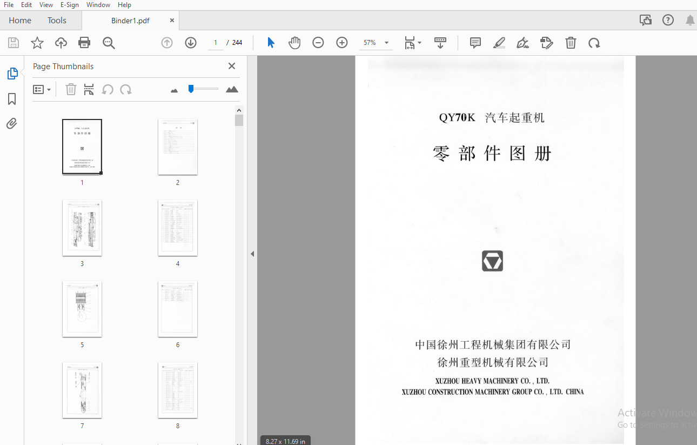Add the document to starred with the star icon
The width and height of the screenshot is (697, 445).
click(37, 43)
